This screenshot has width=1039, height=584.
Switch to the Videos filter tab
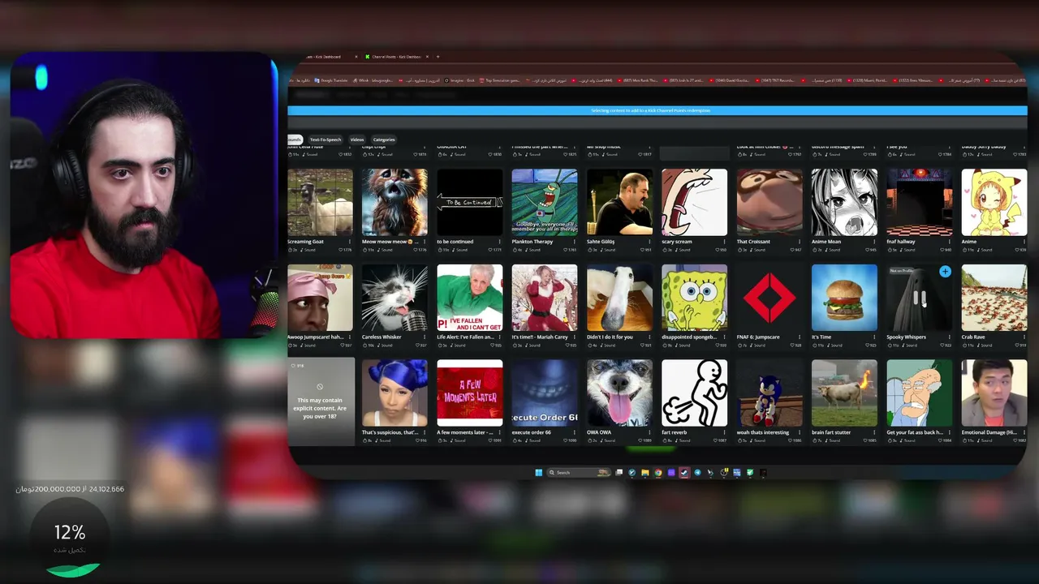357,140
